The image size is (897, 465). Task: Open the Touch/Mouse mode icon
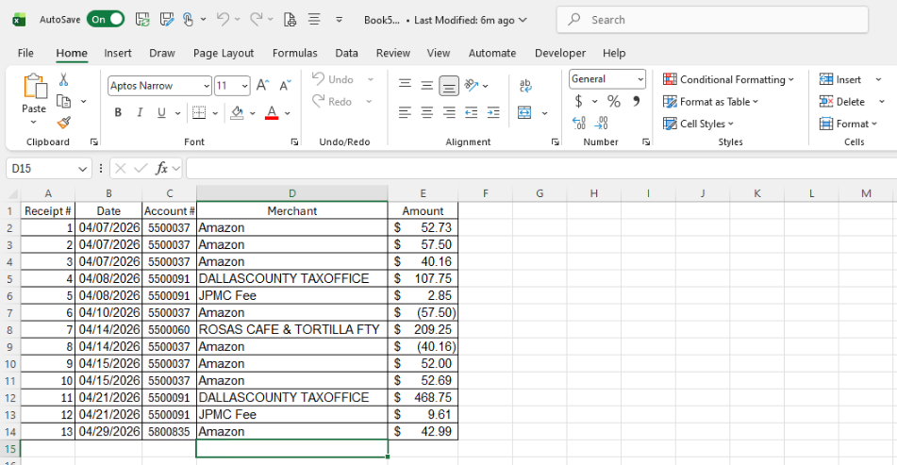(x=189, y=20)
